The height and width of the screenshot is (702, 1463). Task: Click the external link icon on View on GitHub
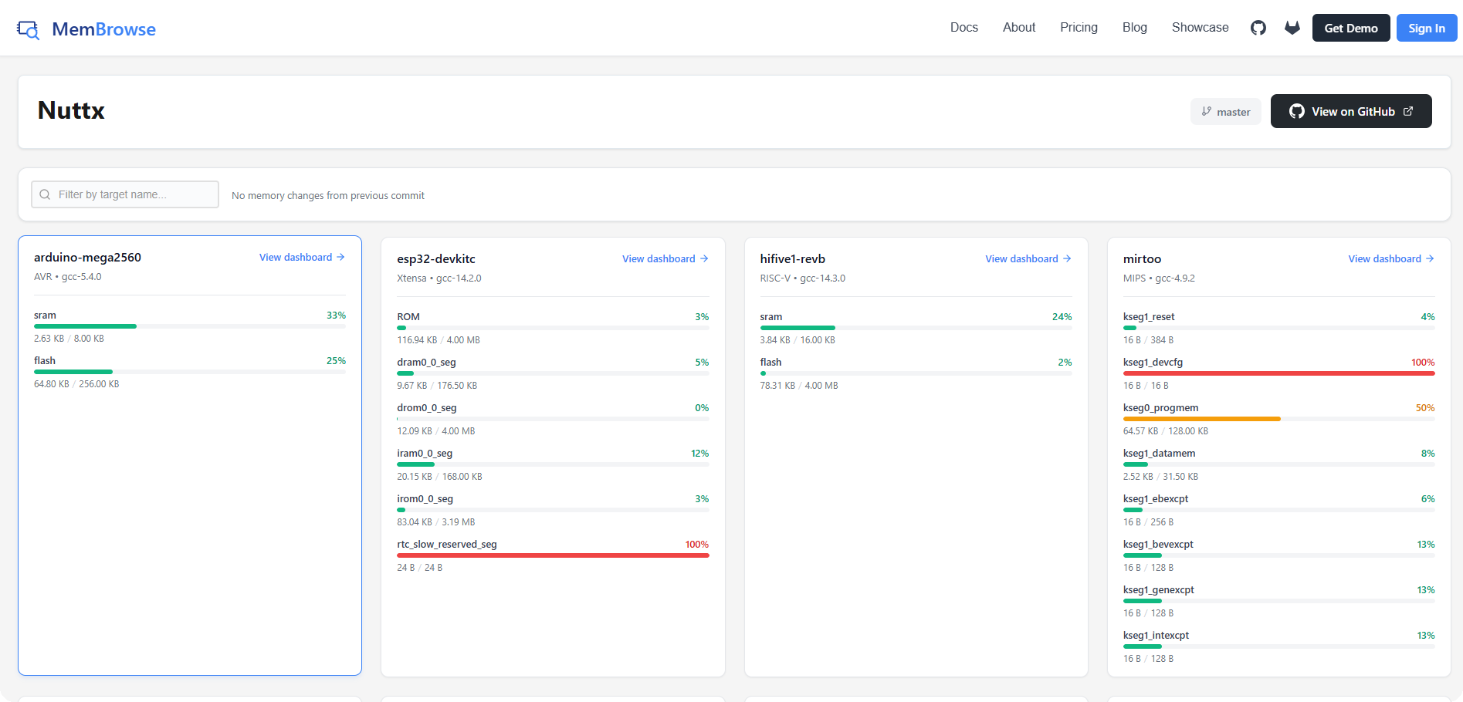pyautogui.click(x=1408, y=111)
